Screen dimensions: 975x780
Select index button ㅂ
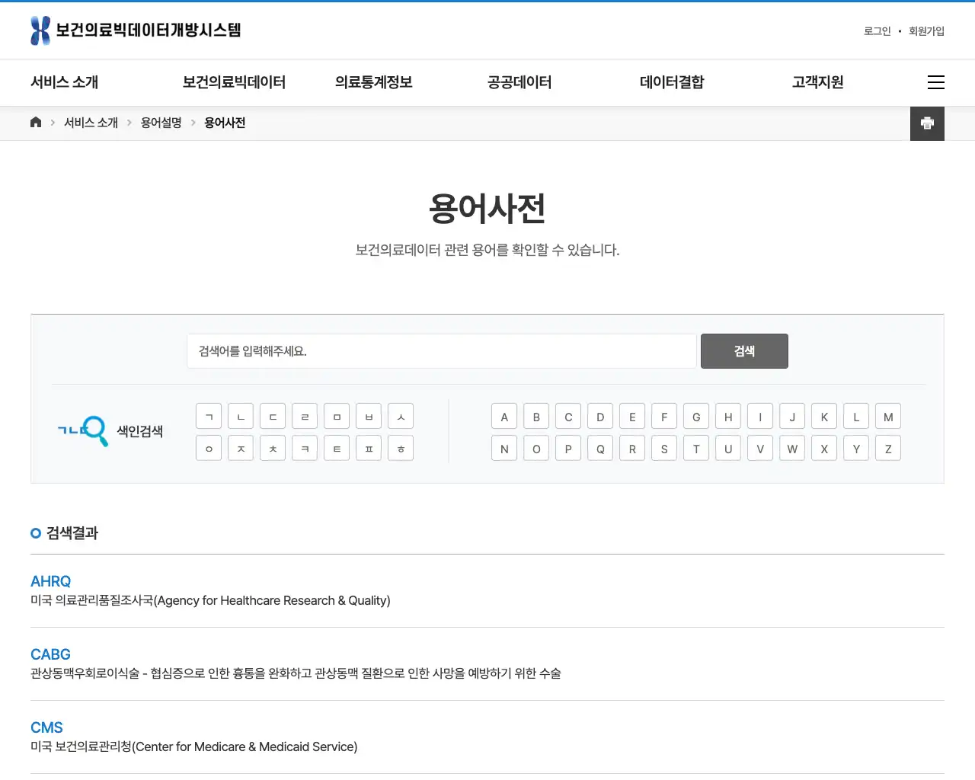click(x=369, y=417)
